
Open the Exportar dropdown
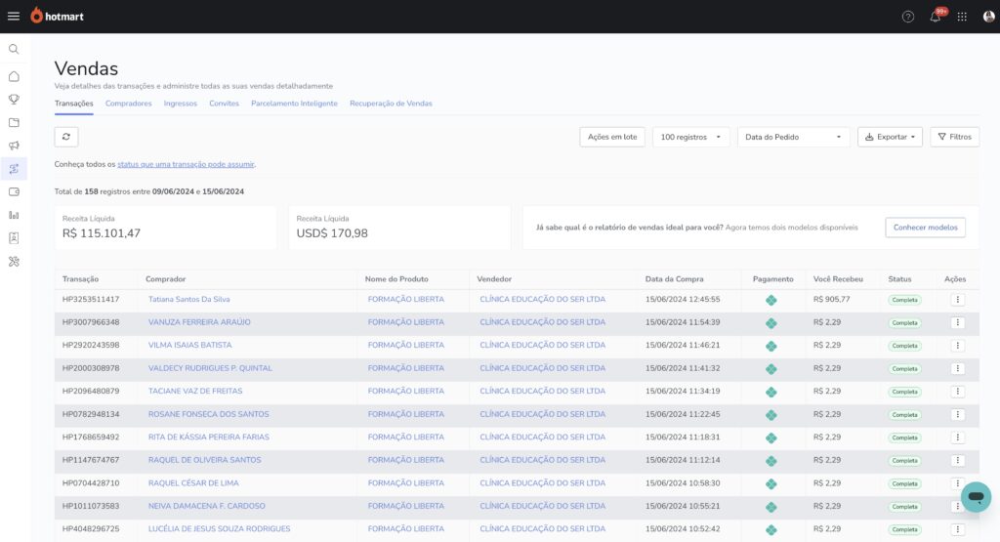(x=890, y=137)
